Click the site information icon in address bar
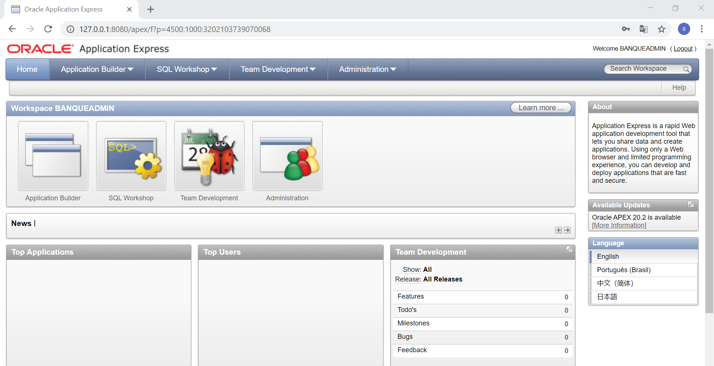This screenshot has width=714, height=366. click(x=70, y=29)
